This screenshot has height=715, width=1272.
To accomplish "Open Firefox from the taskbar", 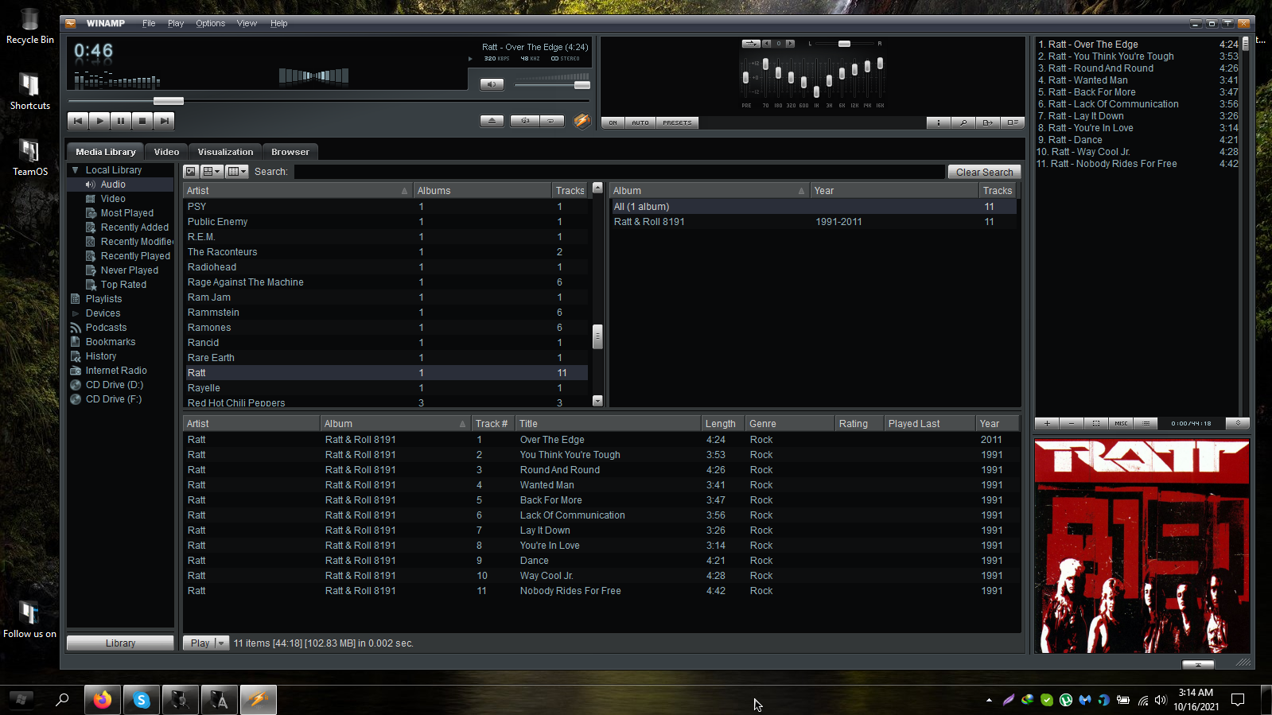I will pos(103,700).
